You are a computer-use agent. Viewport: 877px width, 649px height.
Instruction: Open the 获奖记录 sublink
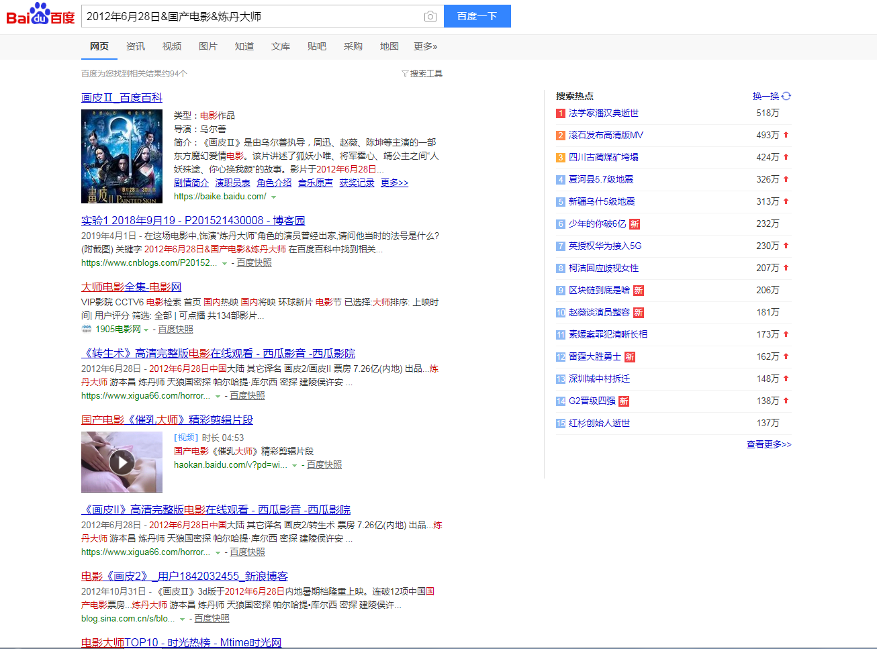click(x=357, y=183)
